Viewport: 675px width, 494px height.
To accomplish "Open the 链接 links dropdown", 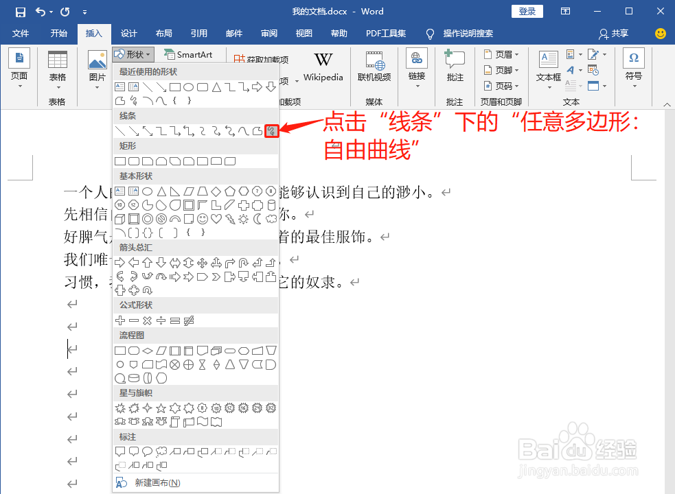I will (417, 69).
